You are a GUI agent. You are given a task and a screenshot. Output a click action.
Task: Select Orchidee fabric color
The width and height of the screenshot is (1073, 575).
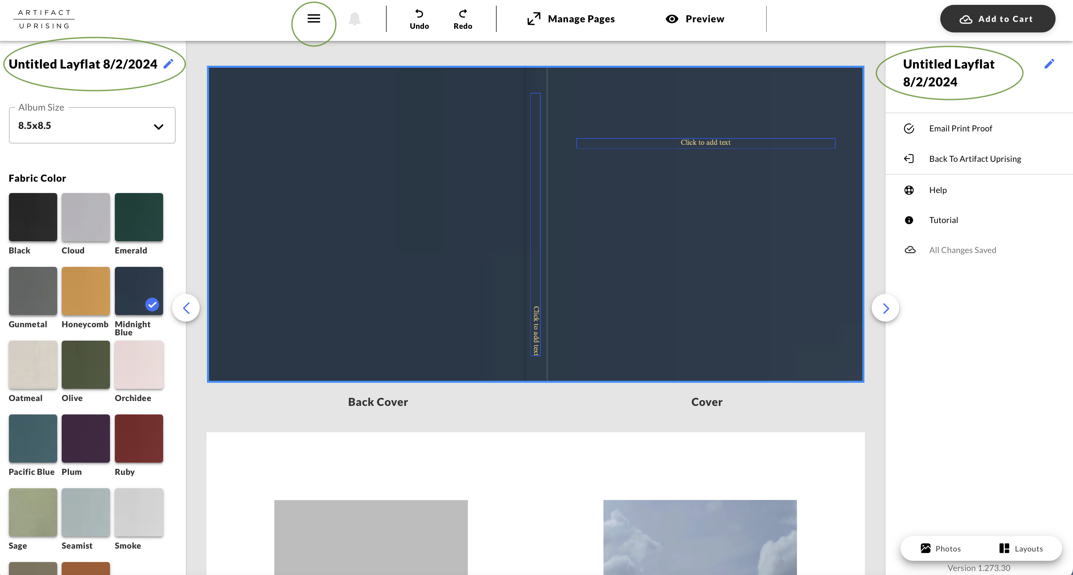coord(139,365)
